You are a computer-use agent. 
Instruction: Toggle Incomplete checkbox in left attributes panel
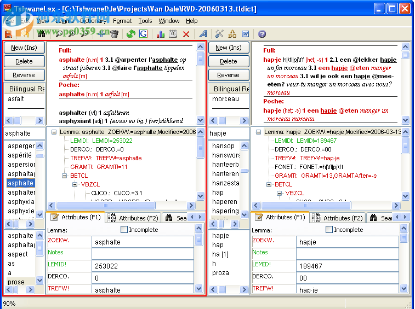[x=124, y=230]
